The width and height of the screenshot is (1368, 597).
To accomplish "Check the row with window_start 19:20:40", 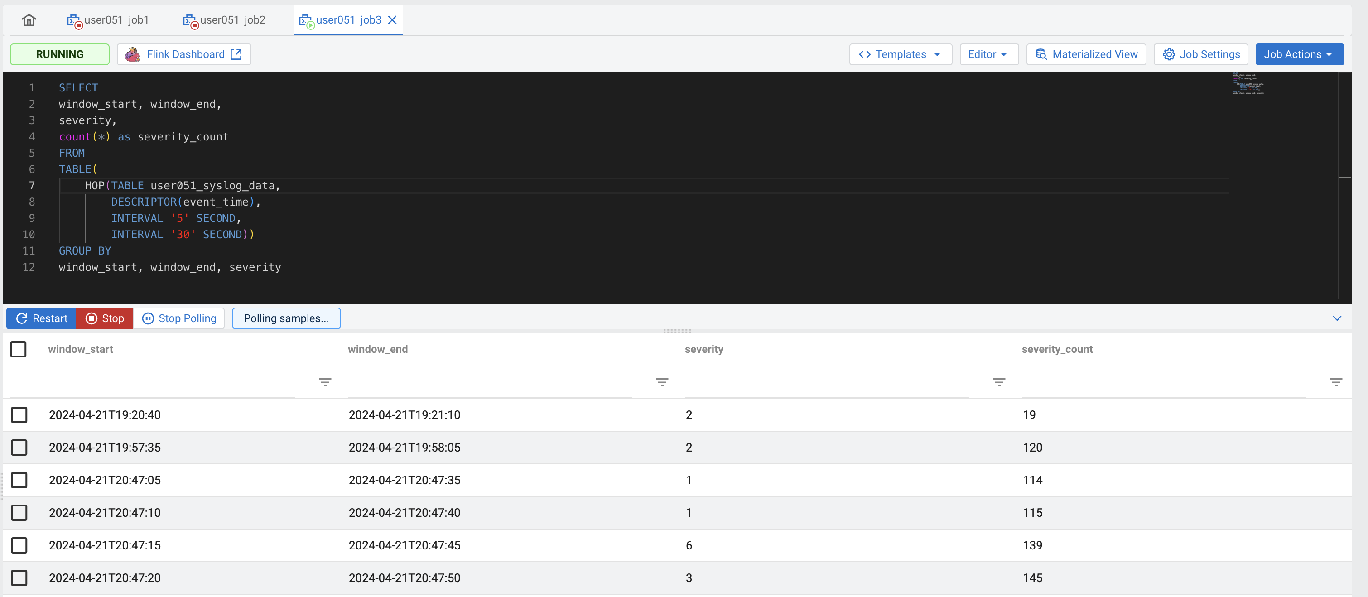I will 19,415.
